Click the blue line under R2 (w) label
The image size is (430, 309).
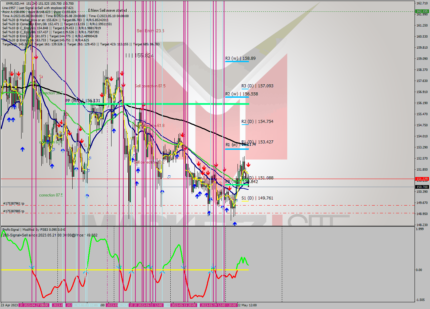pos(237,97)
